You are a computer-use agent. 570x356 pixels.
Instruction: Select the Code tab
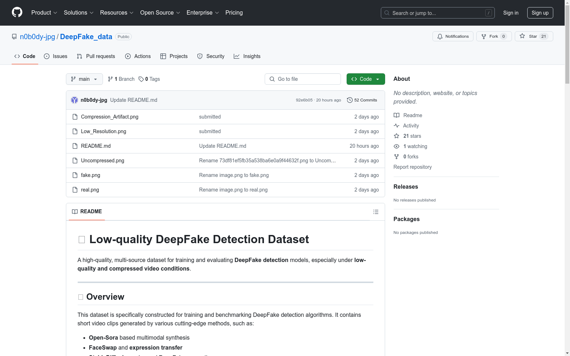[x=25, y=56]
